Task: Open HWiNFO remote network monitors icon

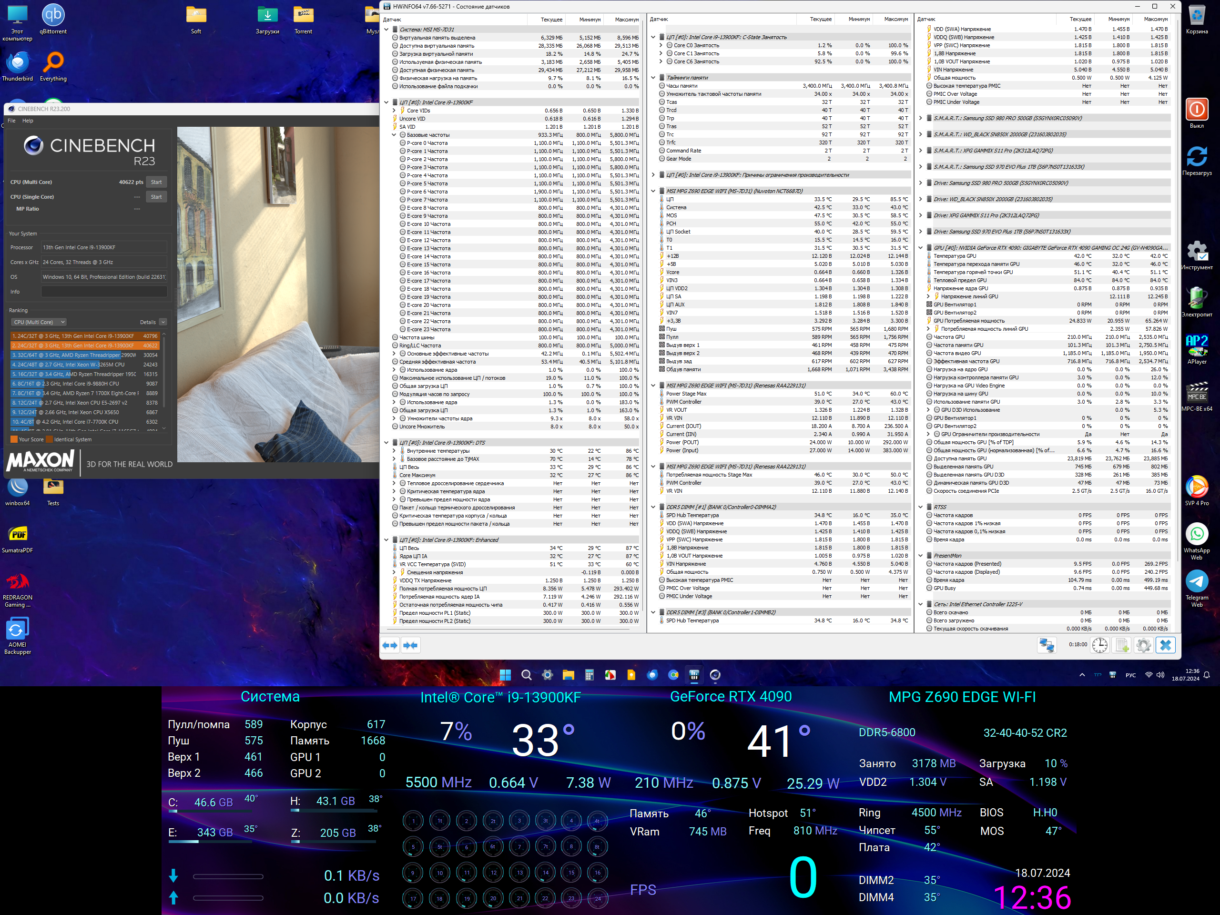Action: (x=1046, y=645)
